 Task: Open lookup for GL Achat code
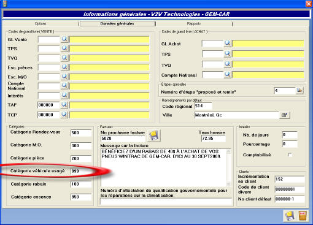coord(228,43)
